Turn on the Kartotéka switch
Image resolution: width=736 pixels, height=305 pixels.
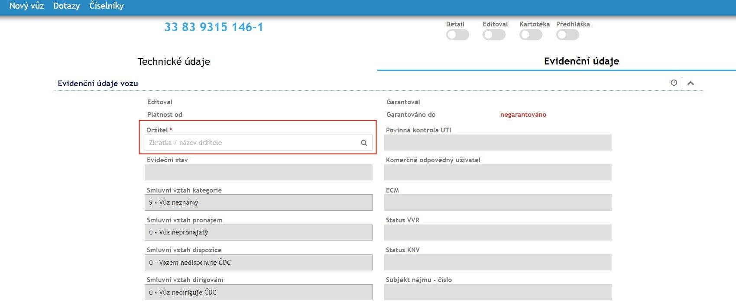pyautogui.click(x=531, y=35)
